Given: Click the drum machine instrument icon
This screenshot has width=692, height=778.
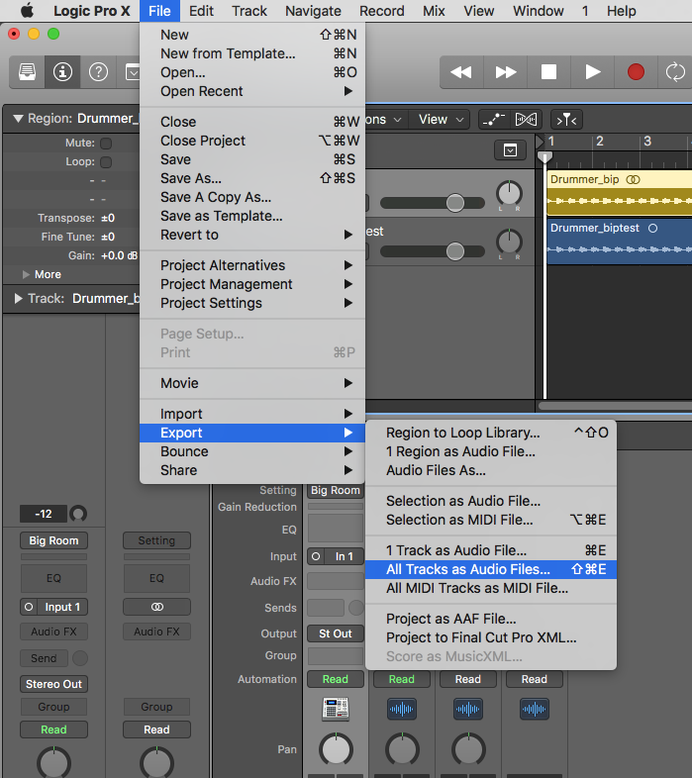Looking at the screenshot, I should tap(336, 709).
